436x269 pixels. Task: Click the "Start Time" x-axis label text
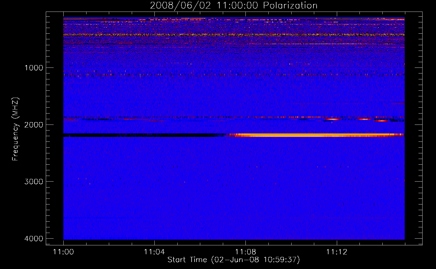pyautogui.click(x=187, y=260)
